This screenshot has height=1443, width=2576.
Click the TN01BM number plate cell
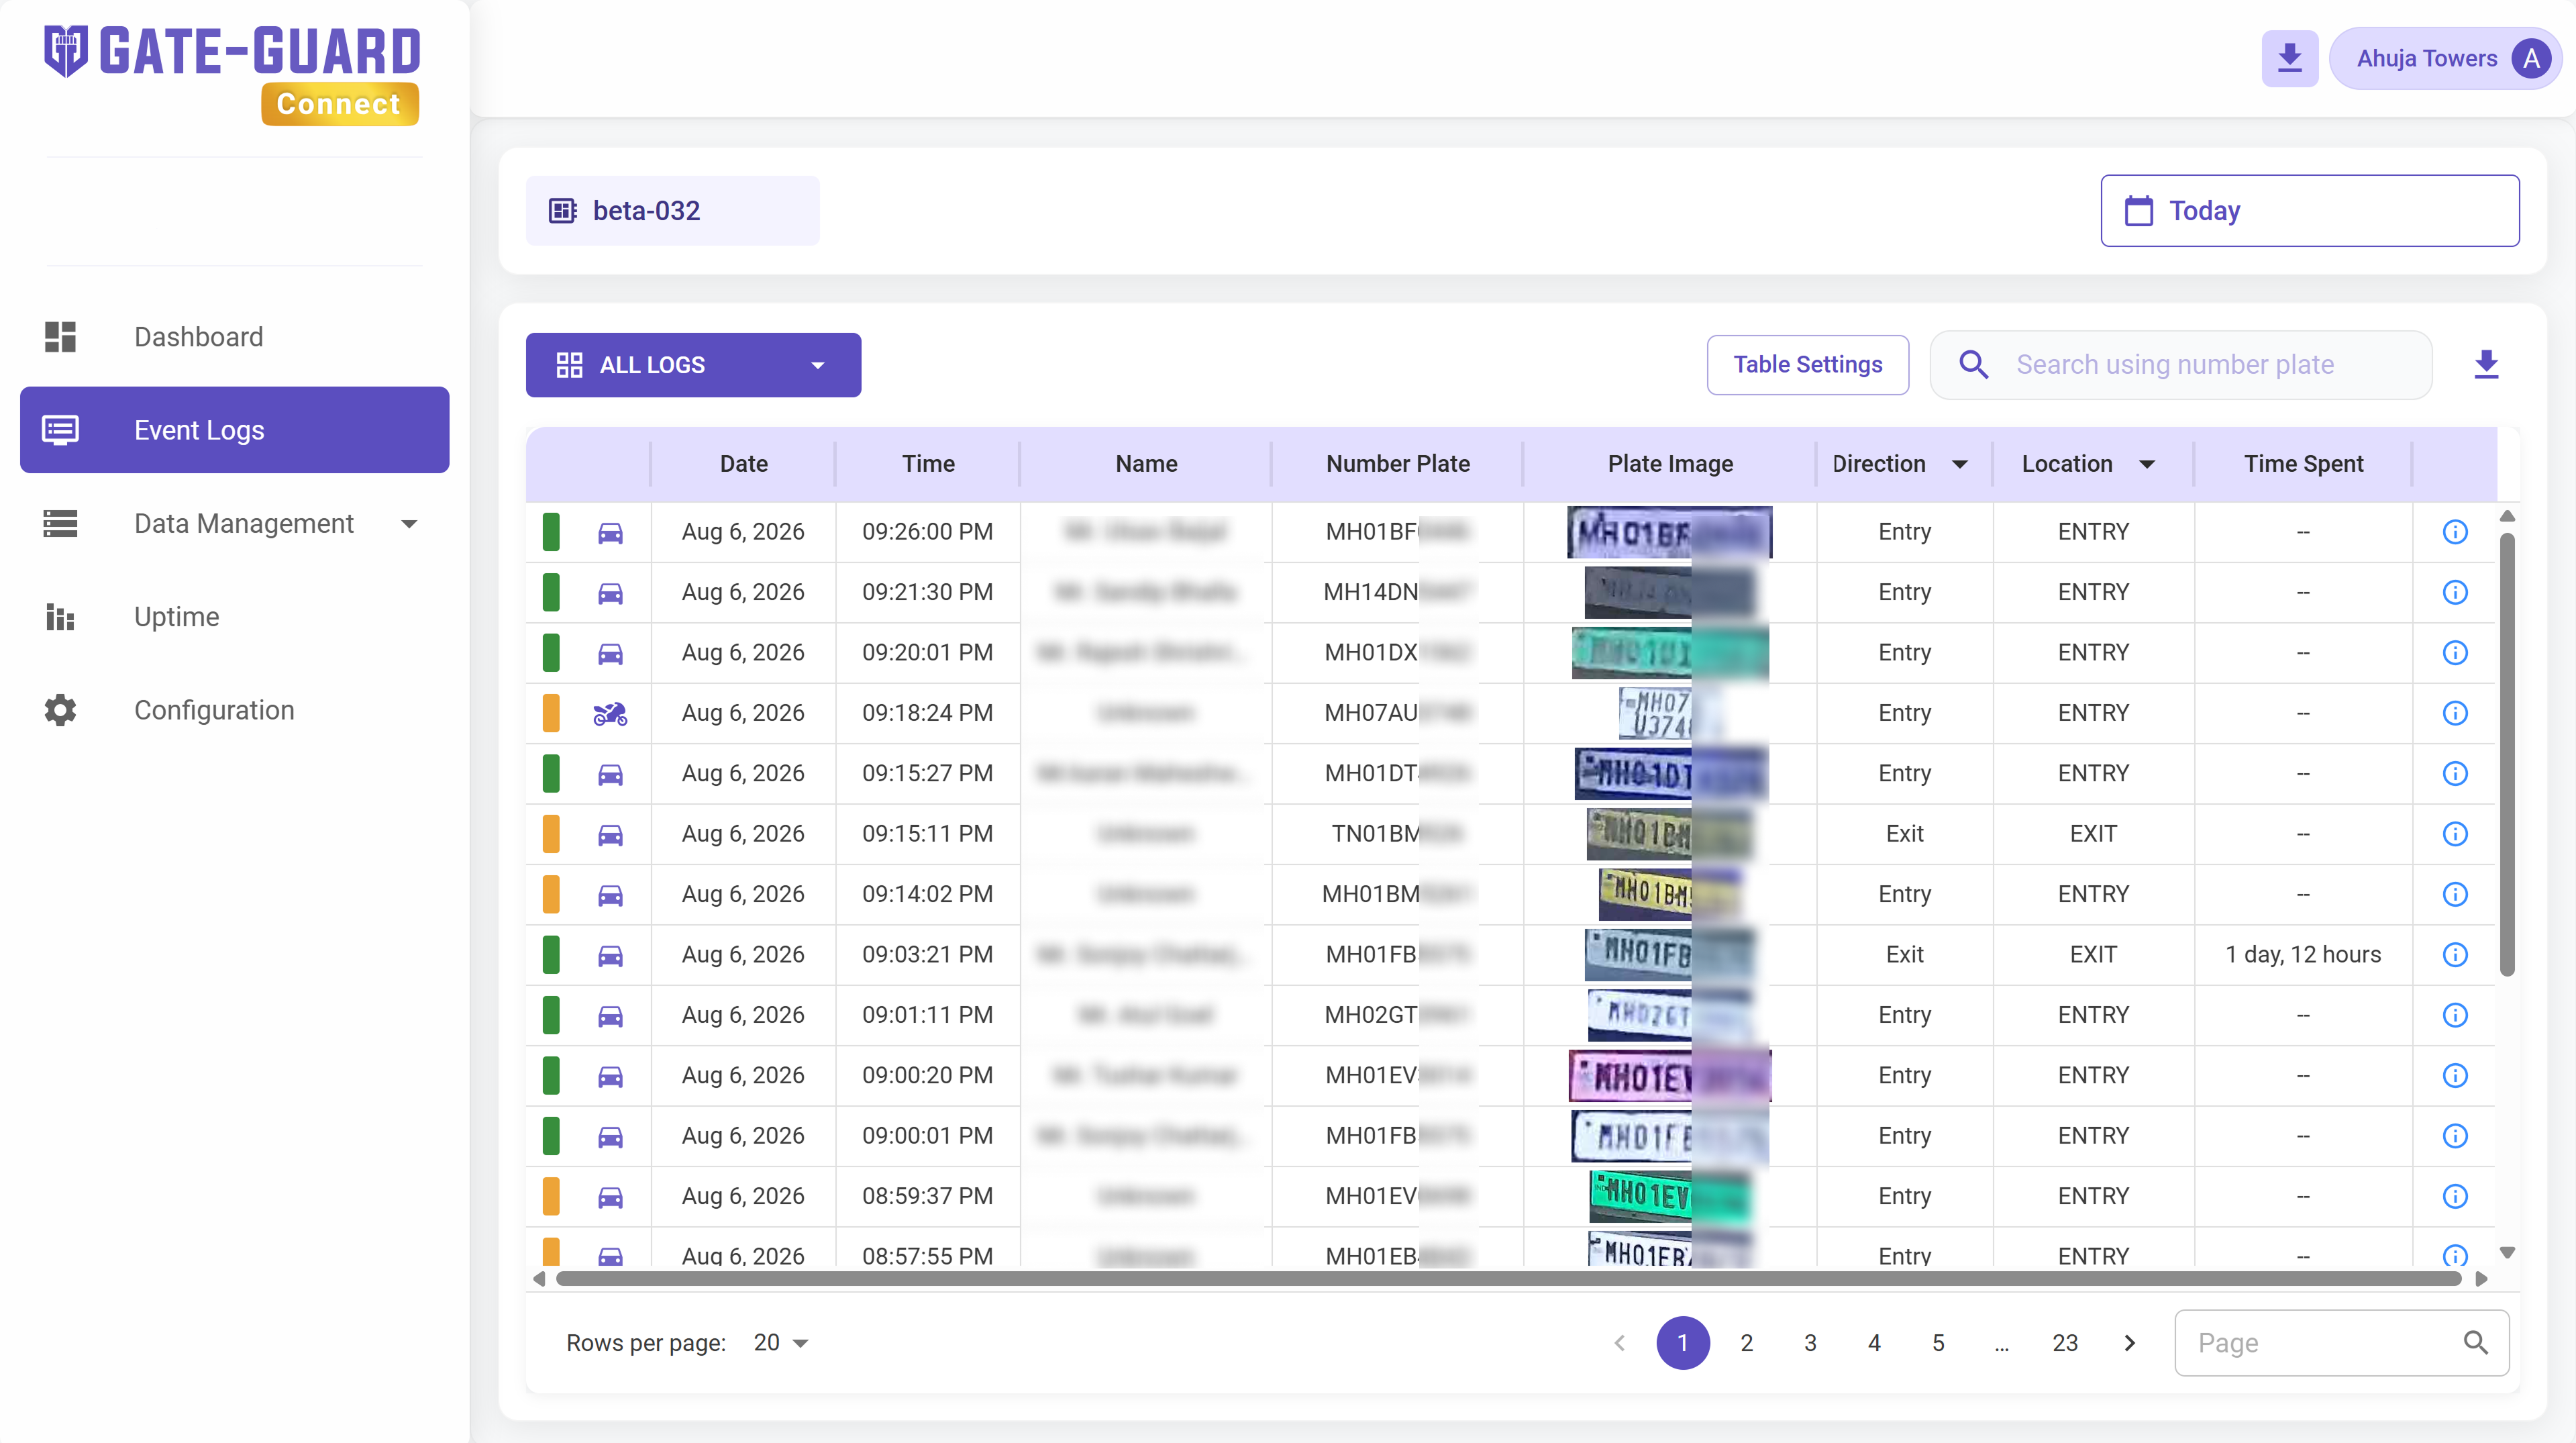tap(1397, 834)
